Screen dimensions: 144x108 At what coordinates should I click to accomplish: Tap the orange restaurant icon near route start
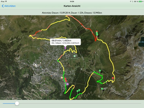62,77
